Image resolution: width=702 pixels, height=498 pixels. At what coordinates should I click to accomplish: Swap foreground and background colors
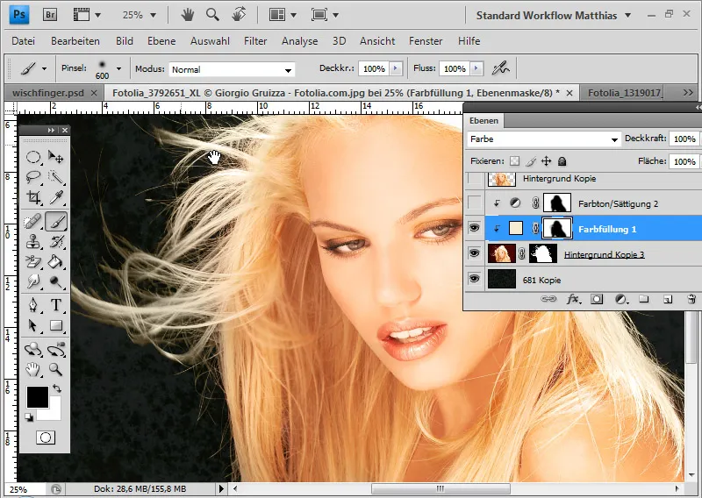(56, 388)
